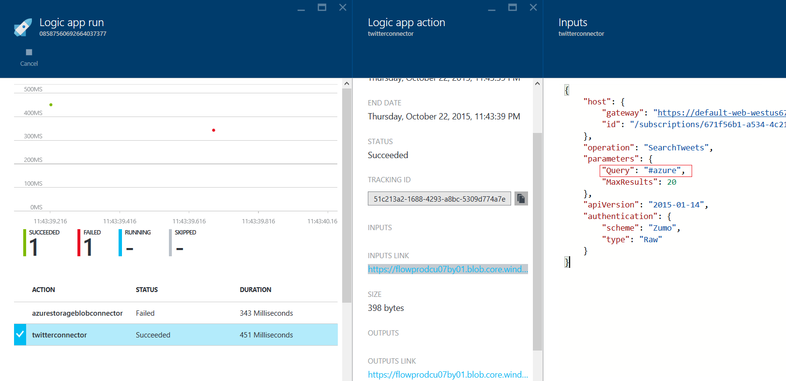
Task: Click the Logic app action blade title
Action: 406,22
